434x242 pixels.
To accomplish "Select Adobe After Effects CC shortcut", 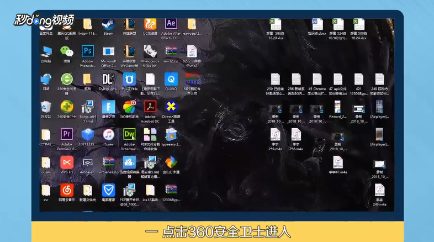I will pyautogui.click(x=171, y=24).
